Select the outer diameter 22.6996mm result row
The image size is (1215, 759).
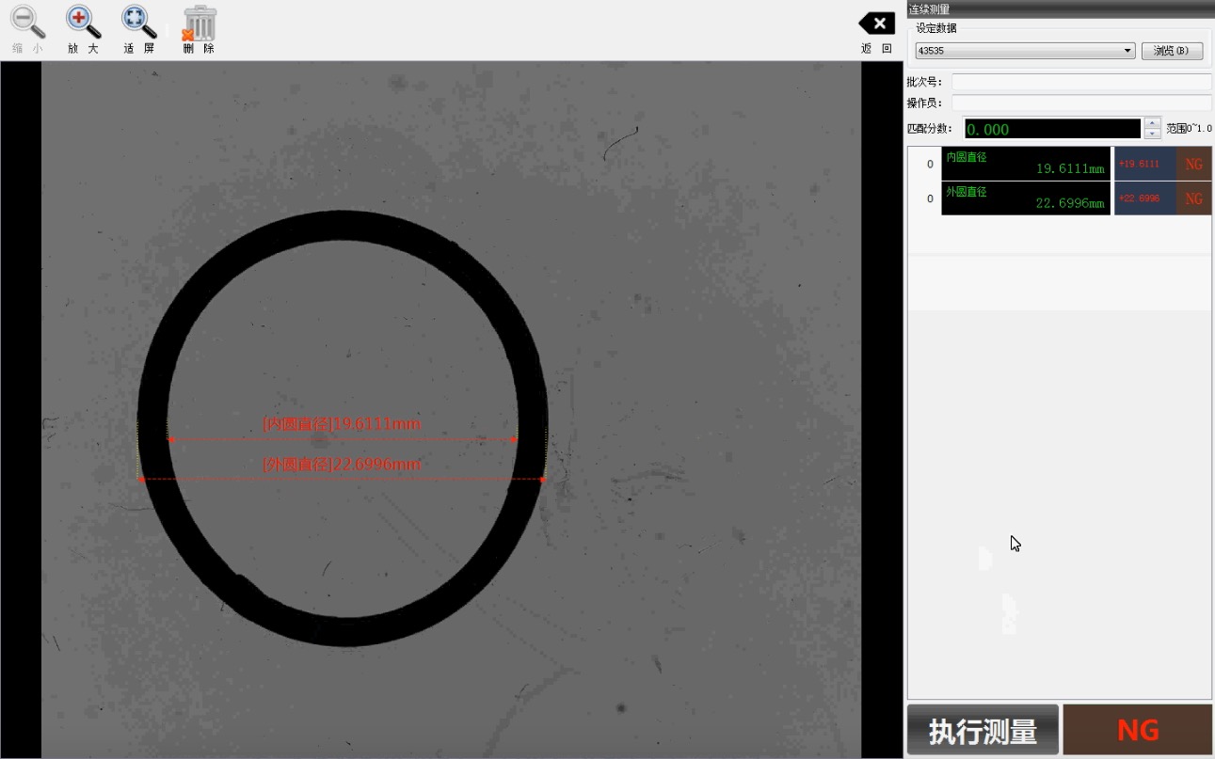(x=1026, y=198)
